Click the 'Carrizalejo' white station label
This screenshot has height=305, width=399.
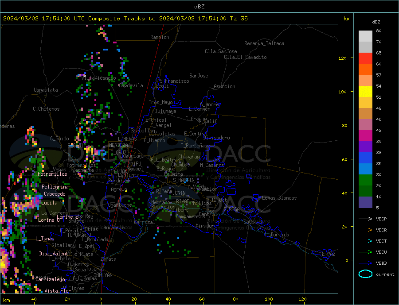[x=50, y=279]
